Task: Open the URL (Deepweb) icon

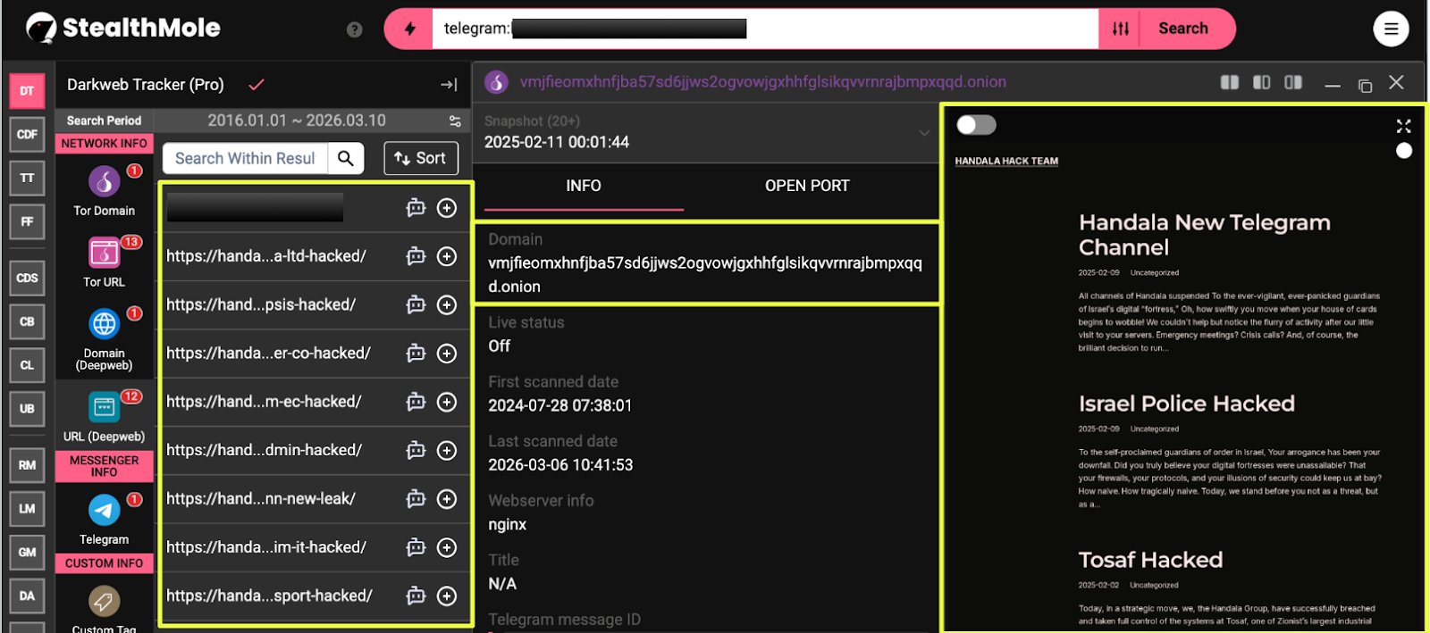Action: pos(104,408)
